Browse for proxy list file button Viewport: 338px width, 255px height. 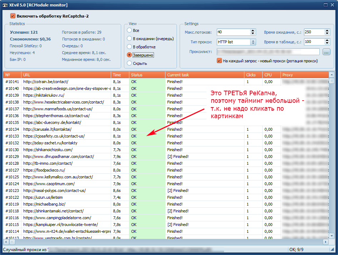(x=326, y=52)
